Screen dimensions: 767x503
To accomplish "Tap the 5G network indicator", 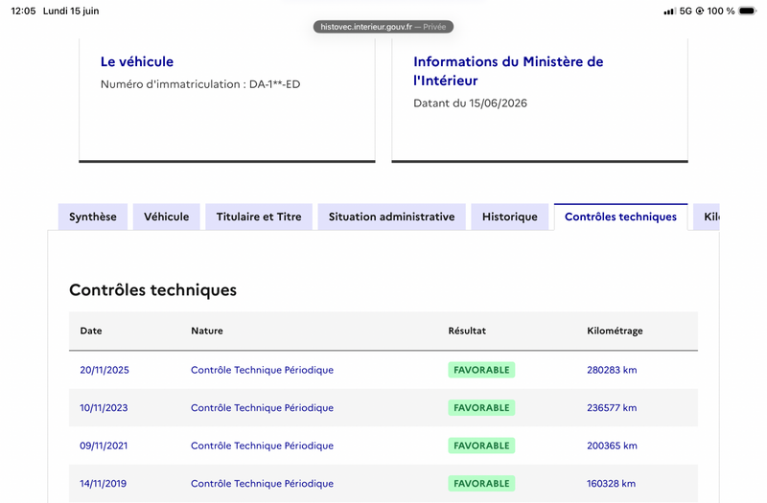I will click(x=686, y=11).
